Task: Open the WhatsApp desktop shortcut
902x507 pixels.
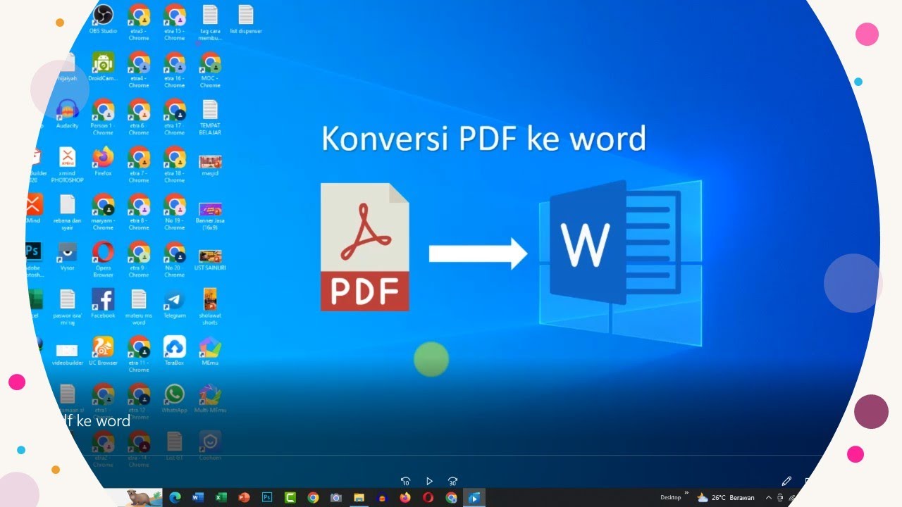Action: coord(174,398)
